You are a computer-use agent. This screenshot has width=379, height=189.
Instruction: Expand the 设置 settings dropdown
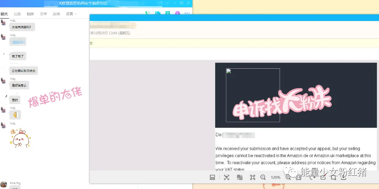click(x=71, y=14)
